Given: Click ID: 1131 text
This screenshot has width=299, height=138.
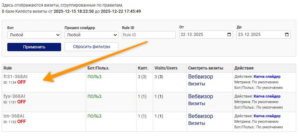Looking at the screenshot, I should (10, 102).
